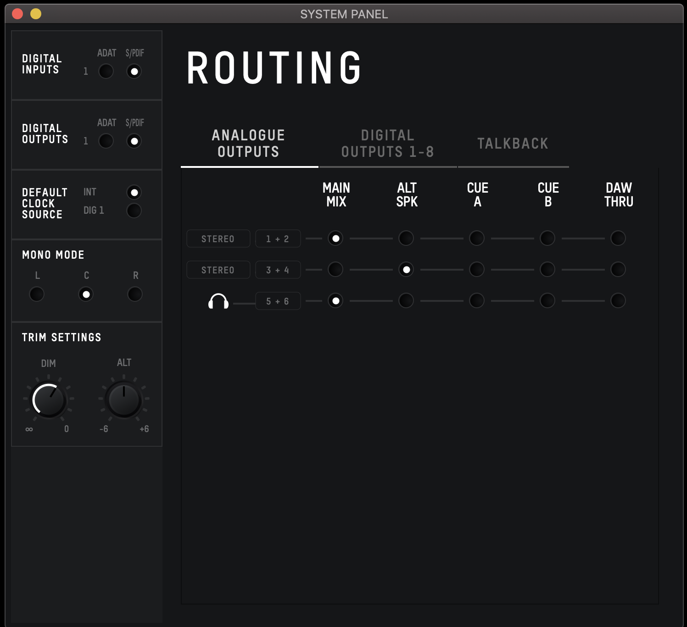Screen dimensions: 687x627
Task: Route outputs 3 + 4 to DAW Thru
Action: point(618,270)
